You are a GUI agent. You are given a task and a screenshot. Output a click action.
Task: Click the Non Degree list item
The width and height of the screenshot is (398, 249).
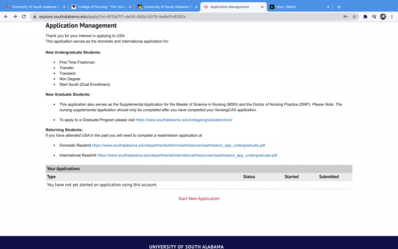[x=70, y=79]
